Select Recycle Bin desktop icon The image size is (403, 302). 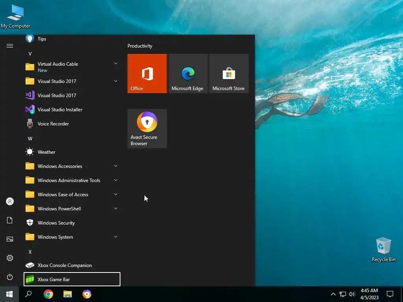[x=383, y=250]
